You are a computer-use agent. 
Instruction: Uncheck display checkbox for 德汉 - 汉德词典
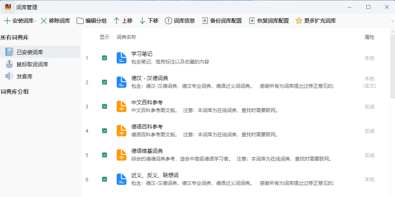click(104, 82)
